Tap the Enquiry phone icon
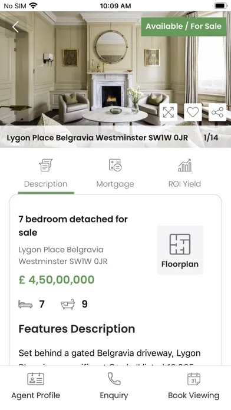This screenshot has width=231, height=410. click(114, 379)
